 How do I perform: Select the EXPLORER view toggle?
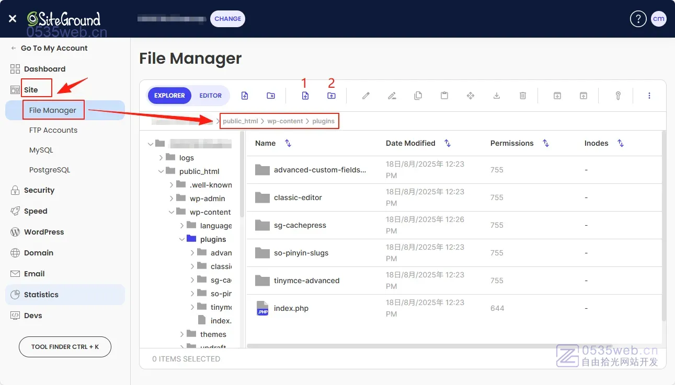tap(169, 96)
